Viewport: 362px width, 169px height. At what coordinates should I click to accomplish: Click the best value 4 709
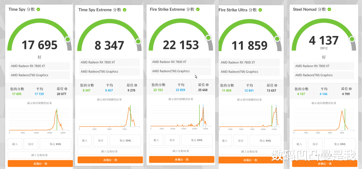coord(346,94)
